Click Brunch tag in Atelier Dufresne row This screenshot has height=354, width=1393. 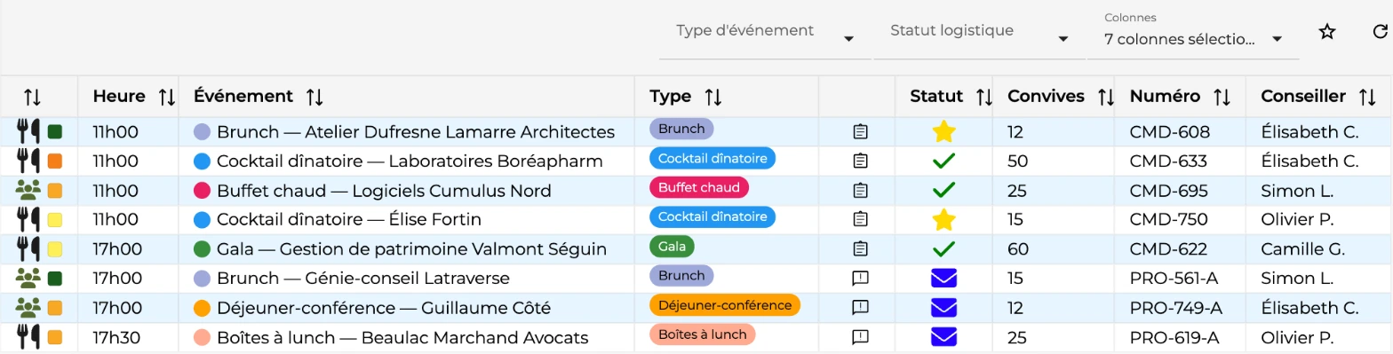(x=681, y=129)
